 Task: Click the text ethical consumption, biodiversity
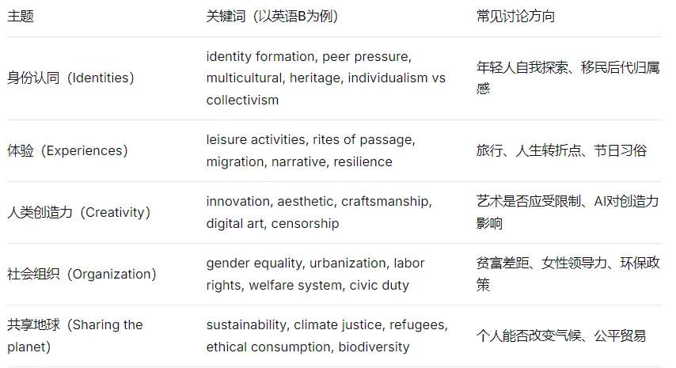(308, 347)
